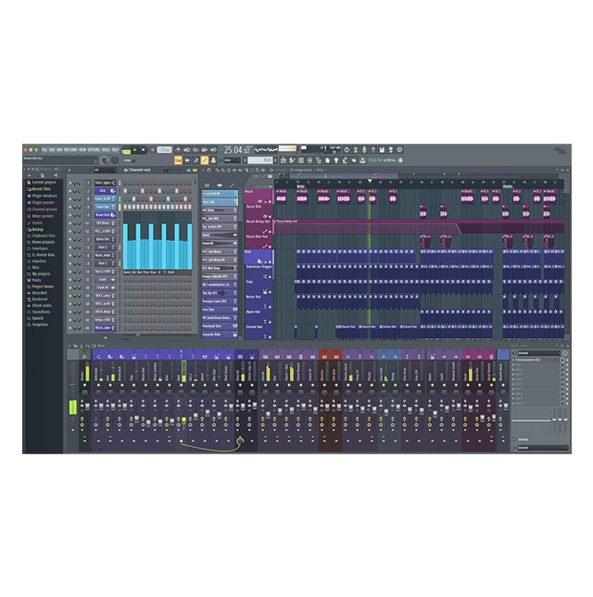Mute the Noise Hat playlist track

click(270, 307)
